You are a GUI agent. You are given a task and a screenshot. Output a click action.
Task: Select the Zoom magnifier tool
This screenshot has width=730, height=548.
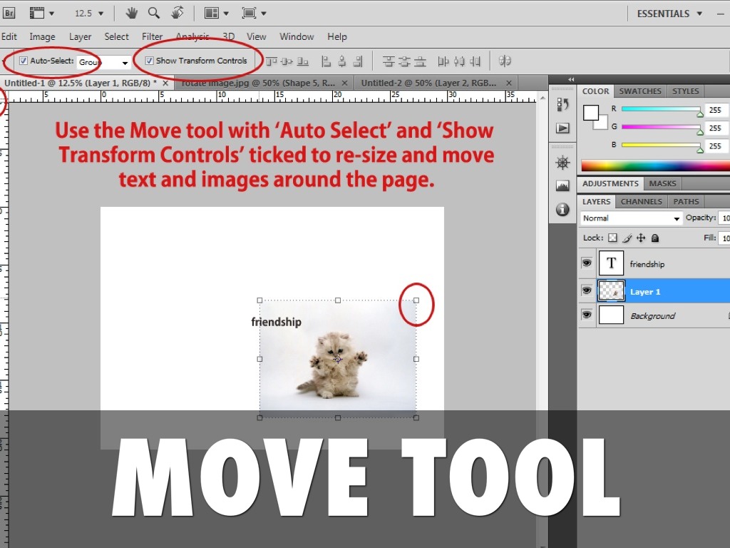click(154, 14)
